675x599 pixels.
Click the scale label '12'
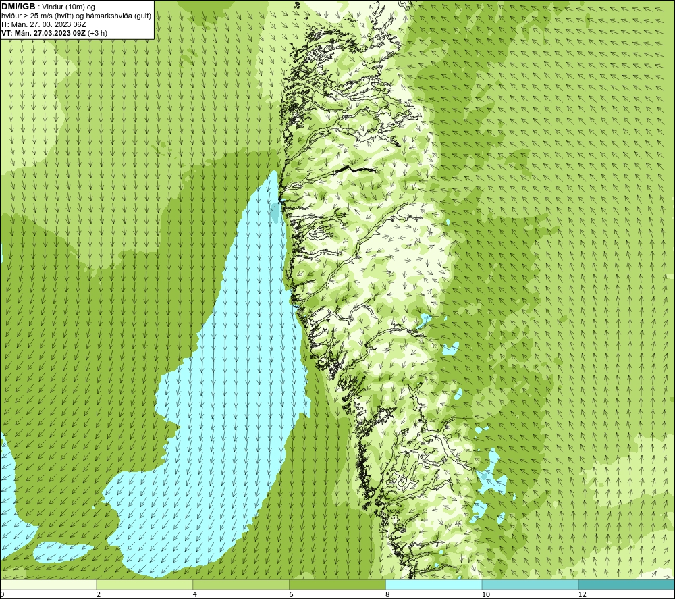pos(582,595)
